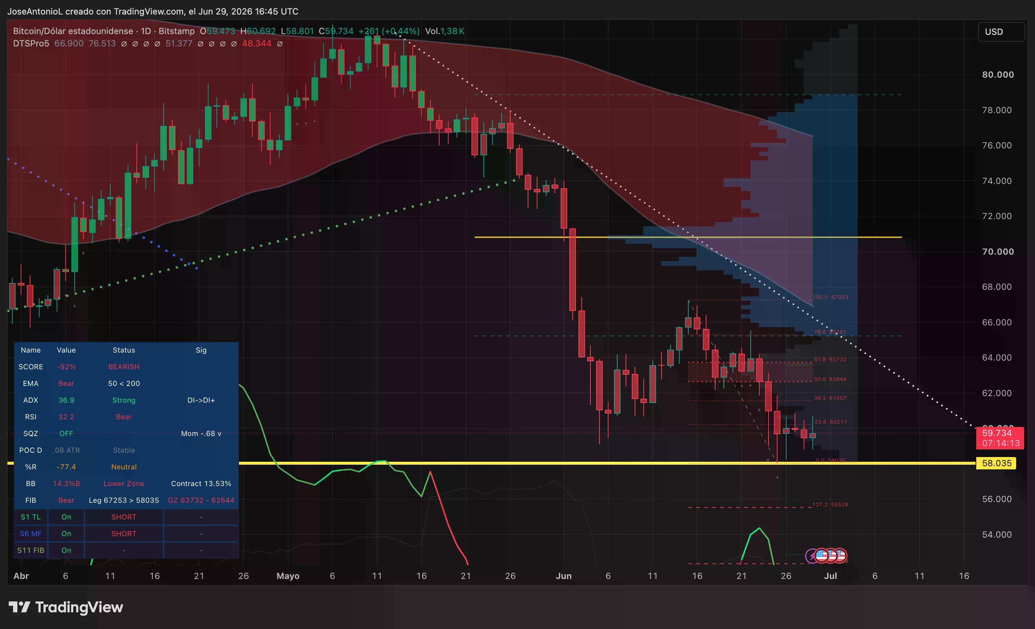This screenshot has height=629, width=1035.
Task: Select the change value +261 (+0,44%)
Action: pyautogui.click(x=389, y=31)
